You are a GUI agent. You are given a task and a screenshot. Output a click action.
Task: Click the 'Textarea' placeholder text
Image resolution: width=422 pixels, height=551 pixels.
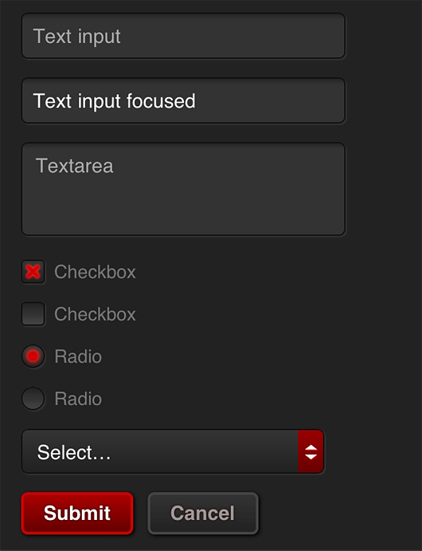(x=74, y=166)
